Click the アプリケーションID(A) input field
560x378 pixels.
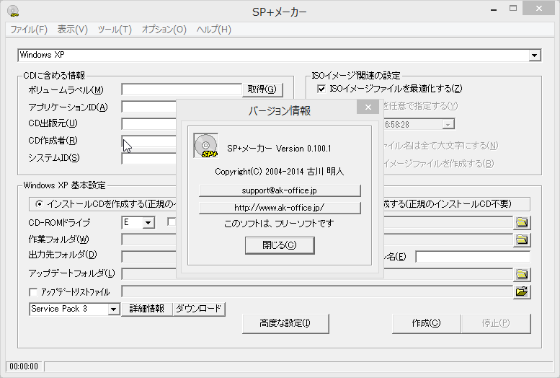pyautogui.click(x=149, y=107)
